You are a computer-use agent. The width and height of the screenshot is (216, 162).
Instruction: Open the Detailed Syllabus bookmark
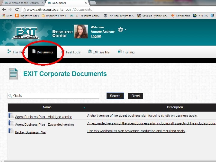pos(153,16)
